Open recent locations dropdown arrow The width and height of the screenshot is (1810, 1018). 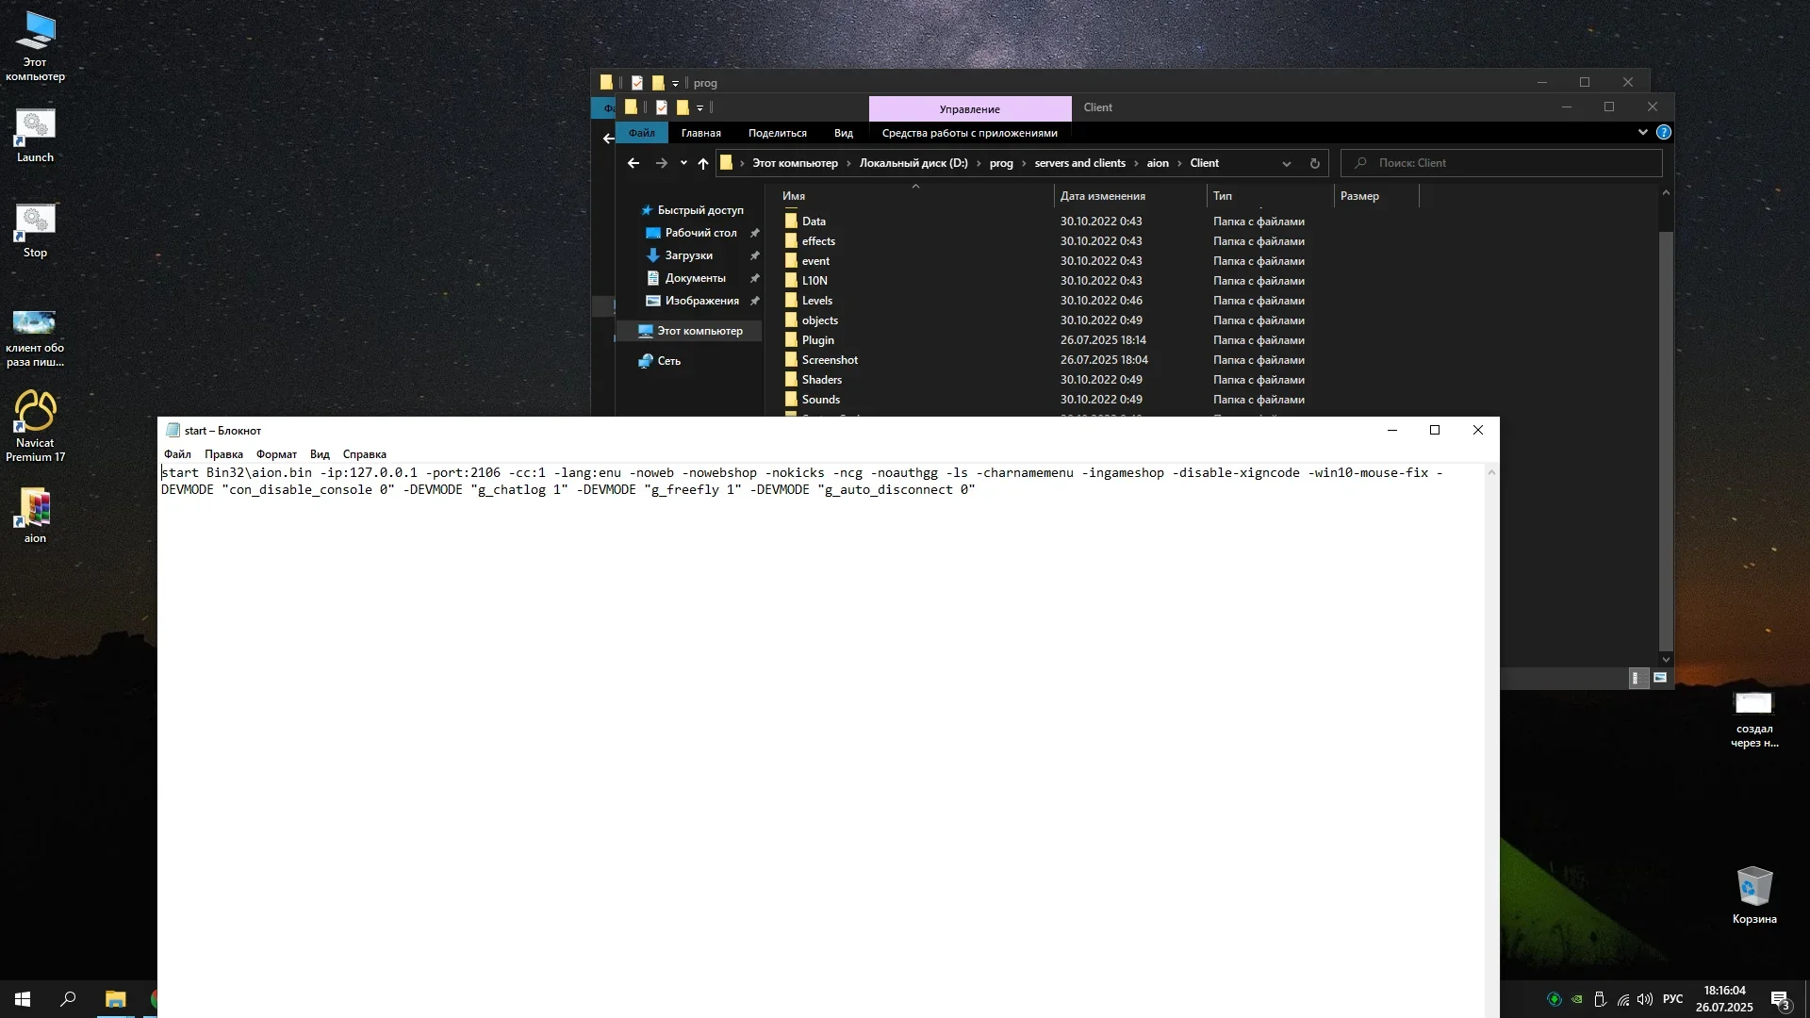pyautogui.click(x=683, y=163)
